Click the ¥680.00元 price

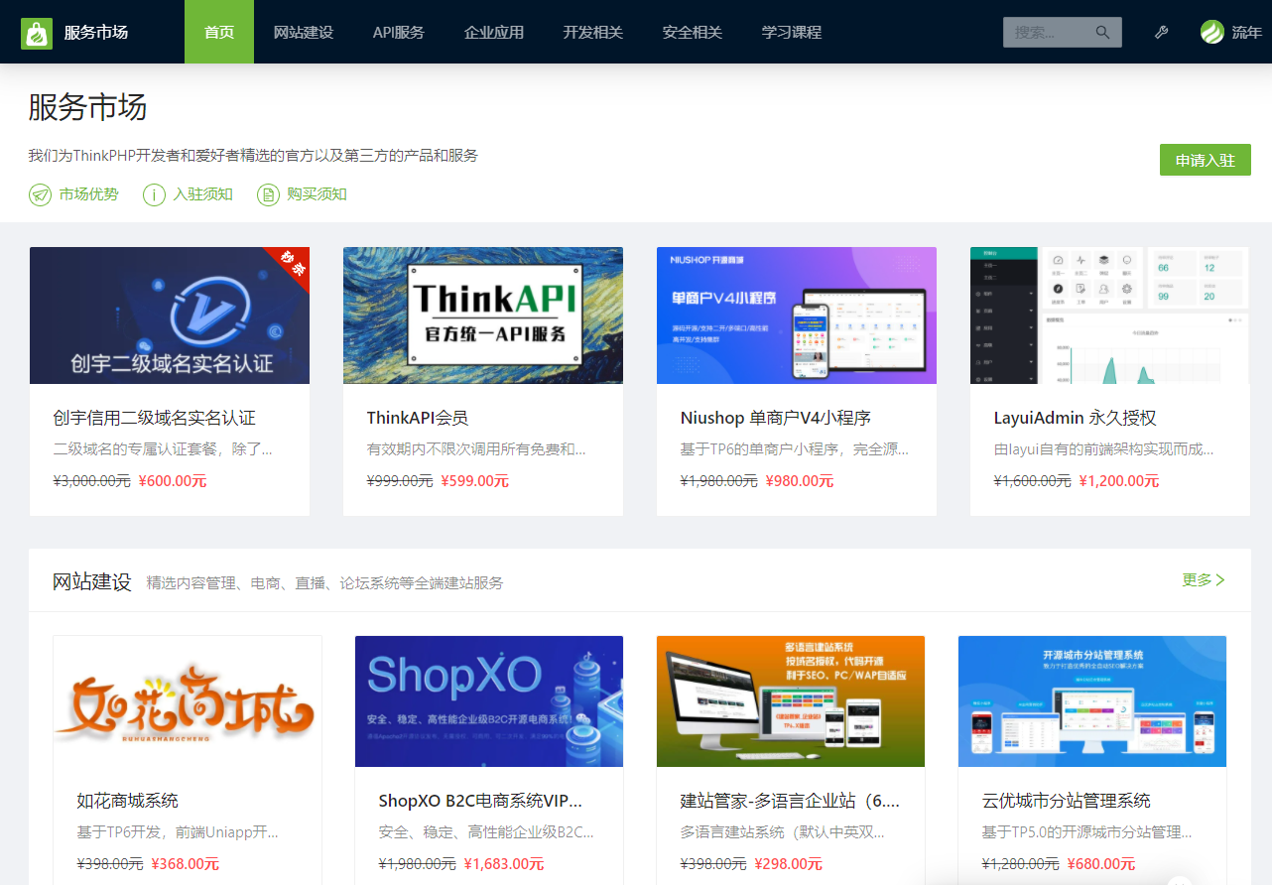[1101, 864]
